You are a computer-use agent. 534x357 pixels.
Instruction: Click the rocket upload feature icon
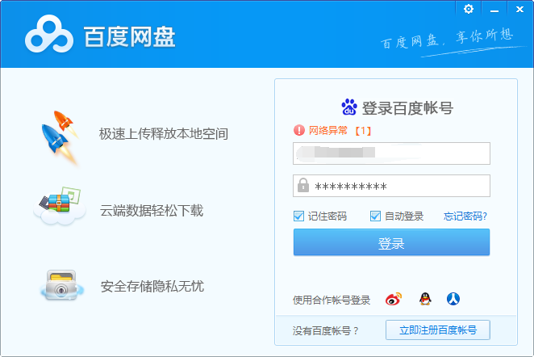tap(60, 137)
